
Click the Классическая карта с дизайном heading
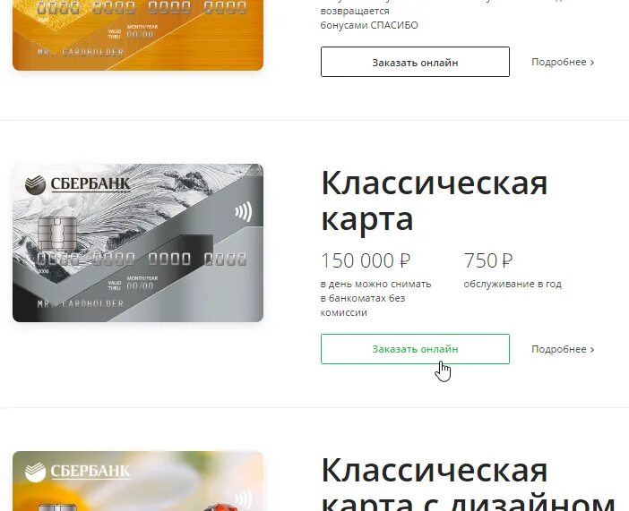[x=468, y=484]
